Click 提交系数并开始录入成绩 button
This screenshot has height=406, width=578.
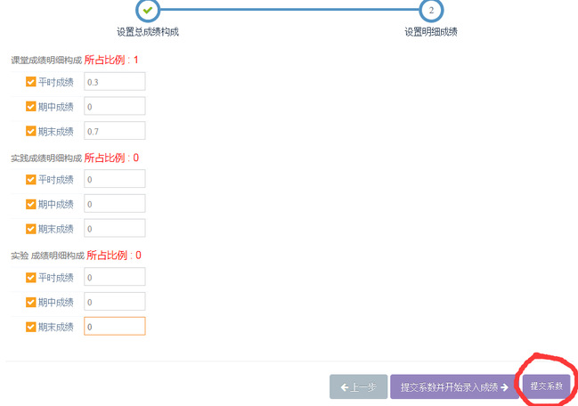point(454,387)
